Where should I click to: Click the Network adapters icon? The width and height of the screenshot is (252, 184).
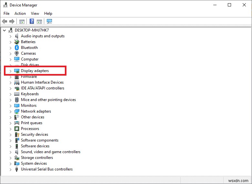tap(17, 111)
